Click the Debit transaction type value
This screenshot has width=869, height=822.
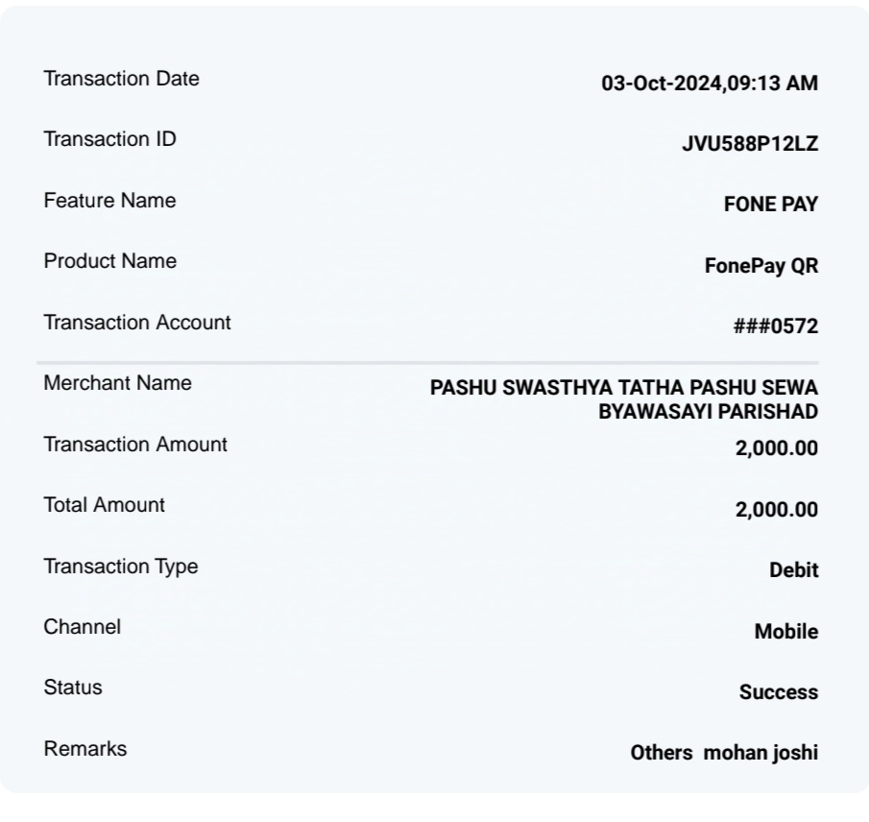pyautogui.click(x=794, y=569)
